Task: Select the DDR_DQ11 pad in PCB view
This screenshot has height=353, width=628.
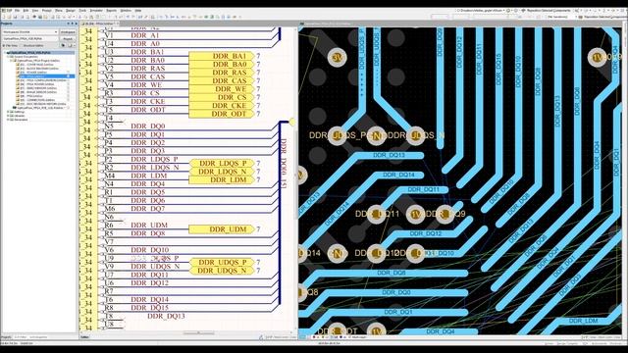Action: (377, 214)
